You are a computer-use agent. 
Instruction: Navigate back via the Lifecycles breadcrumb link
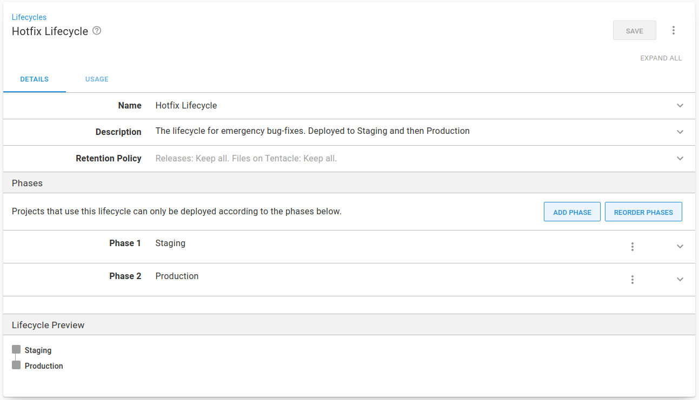[x=29, y=17]
